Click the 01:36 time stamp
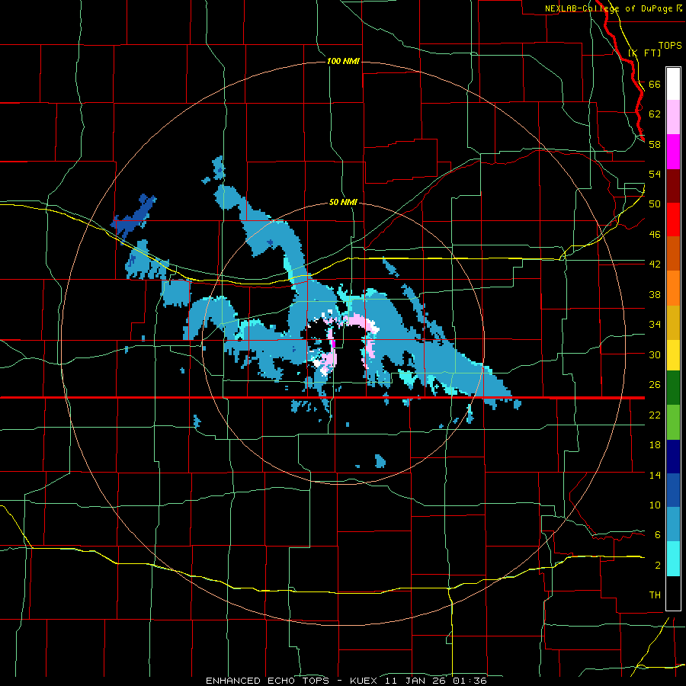 point(470,681)
